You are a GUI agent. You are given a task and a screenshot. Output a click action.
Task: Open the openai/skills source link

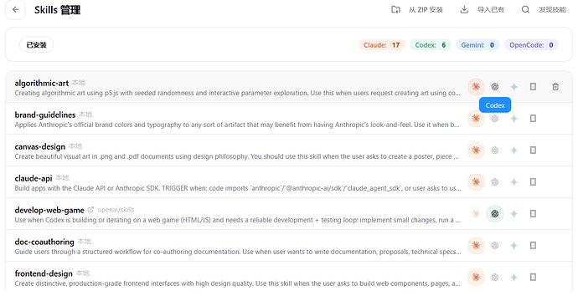tap(116, 210)
